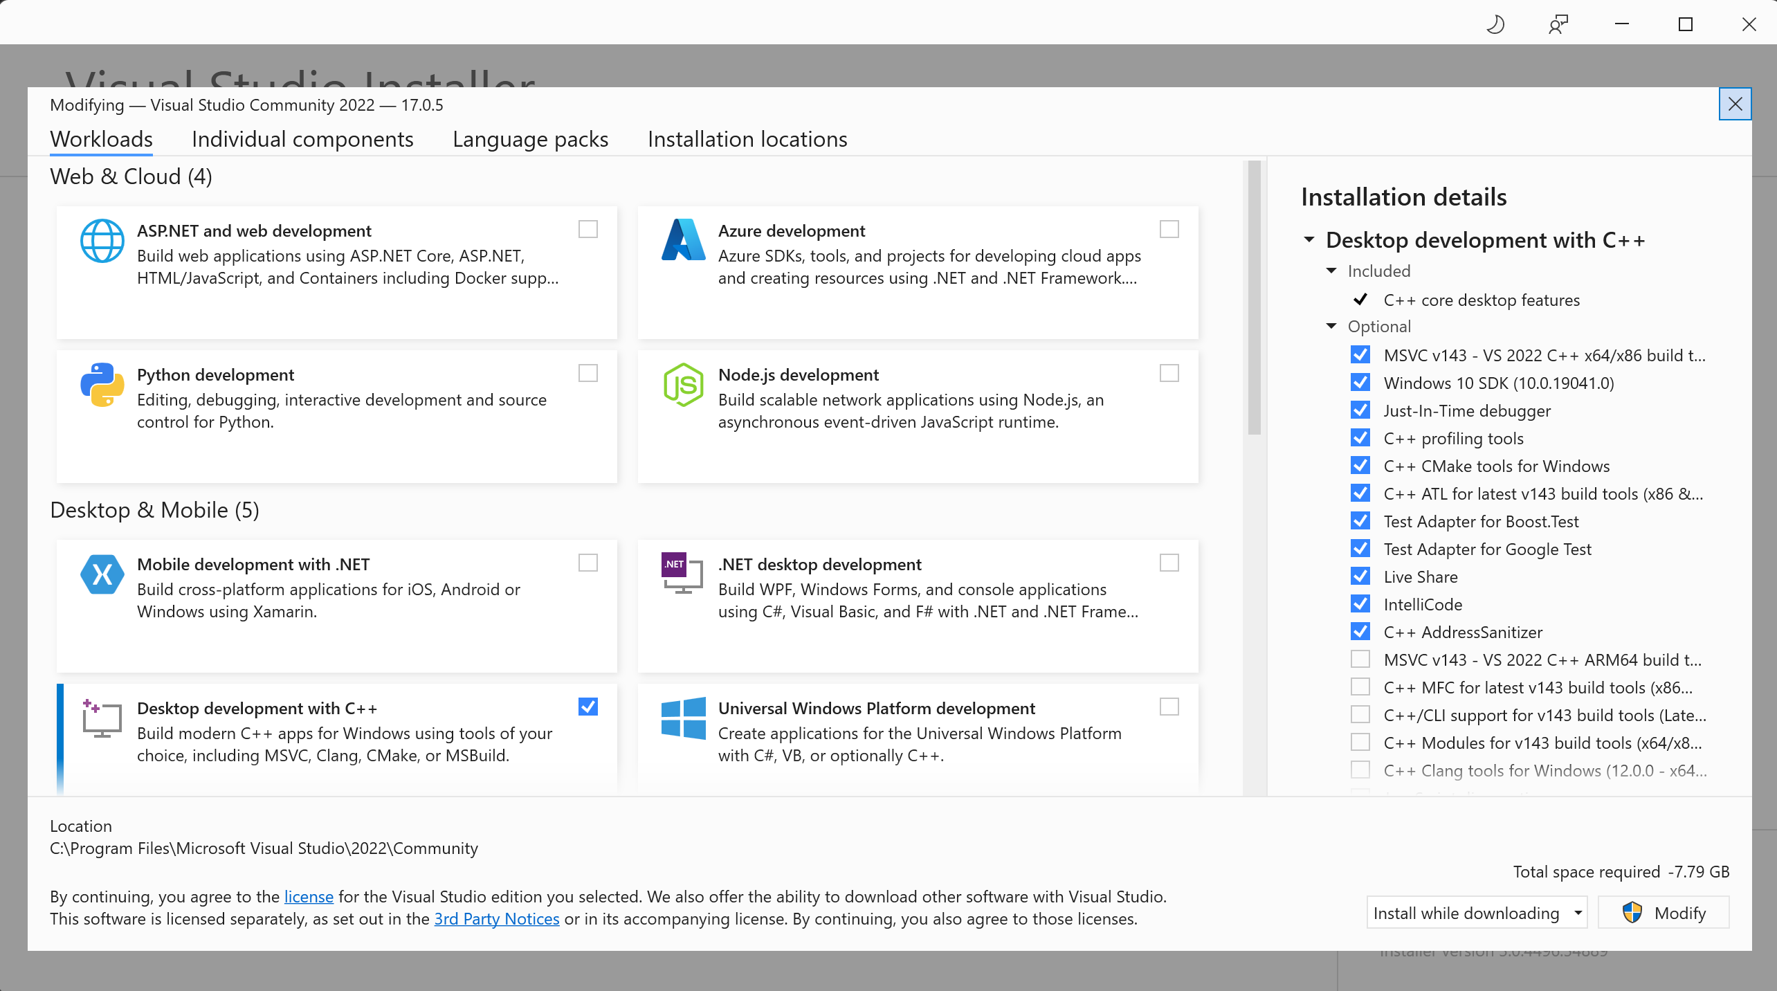The height and width of the screenshot is (991, 1777).
Task: Open the Language packs tab
Action: [x=530, y=139]
